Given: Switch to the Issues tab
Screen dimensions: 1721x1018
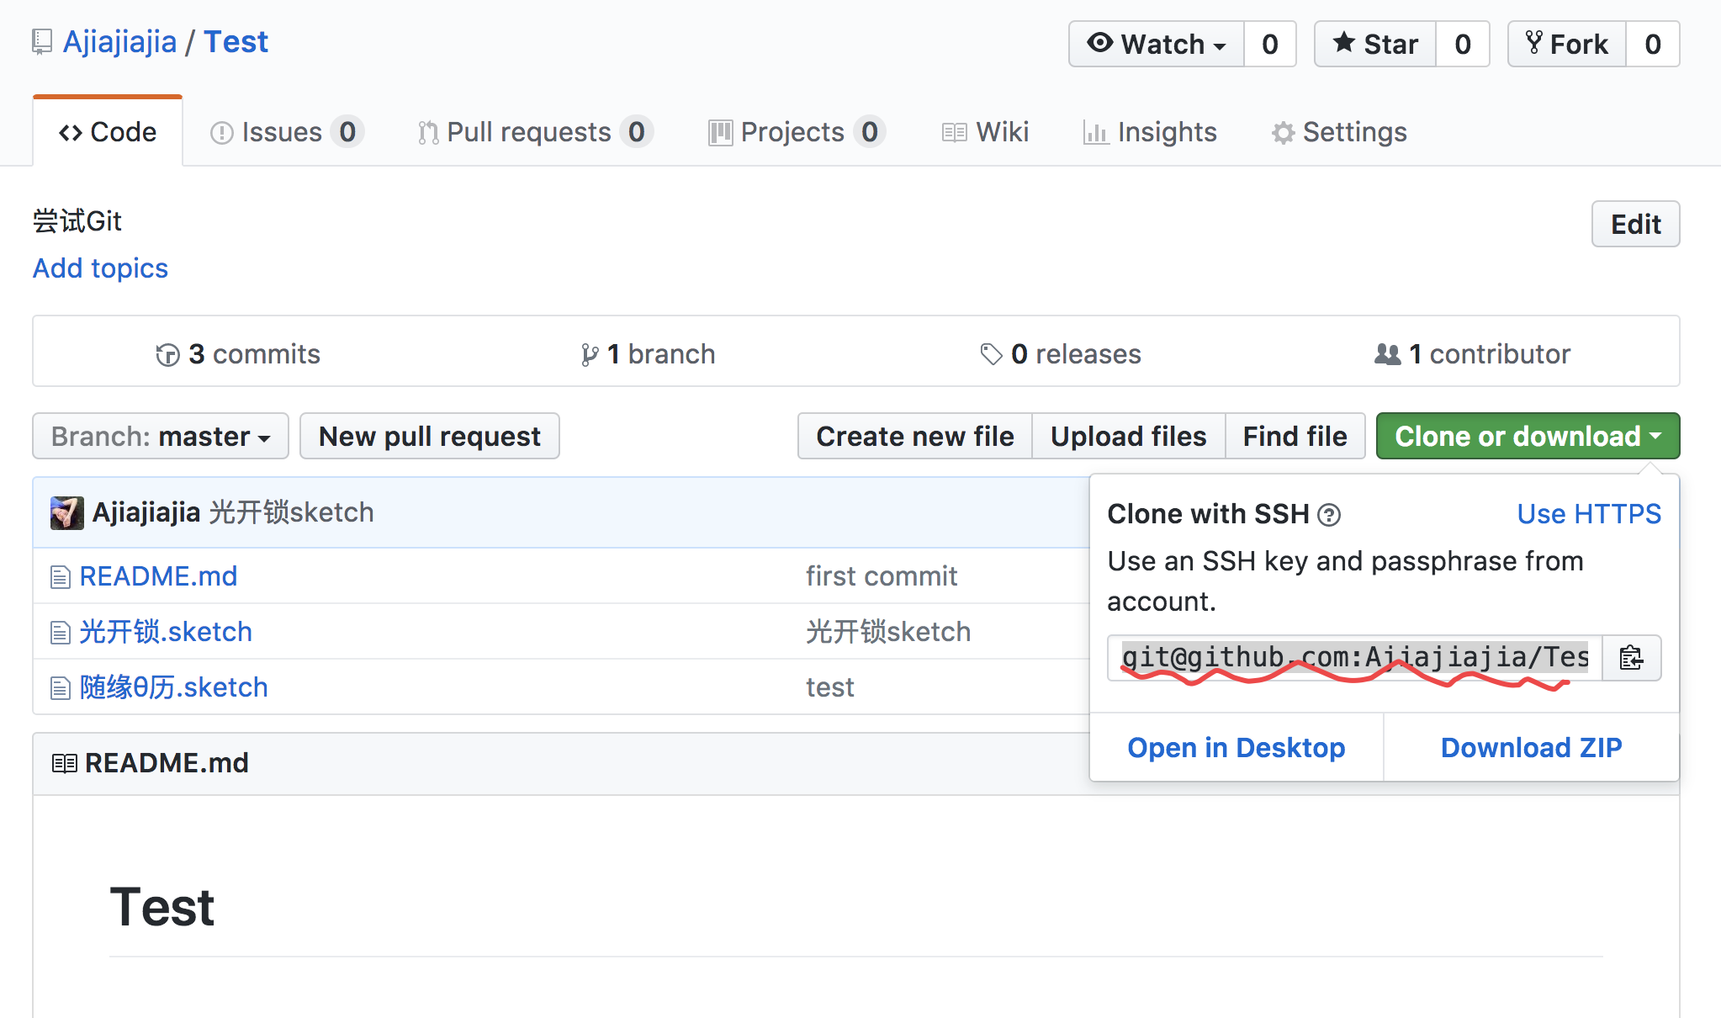Looking at the screenshot, I should click(x=286, y=132).
